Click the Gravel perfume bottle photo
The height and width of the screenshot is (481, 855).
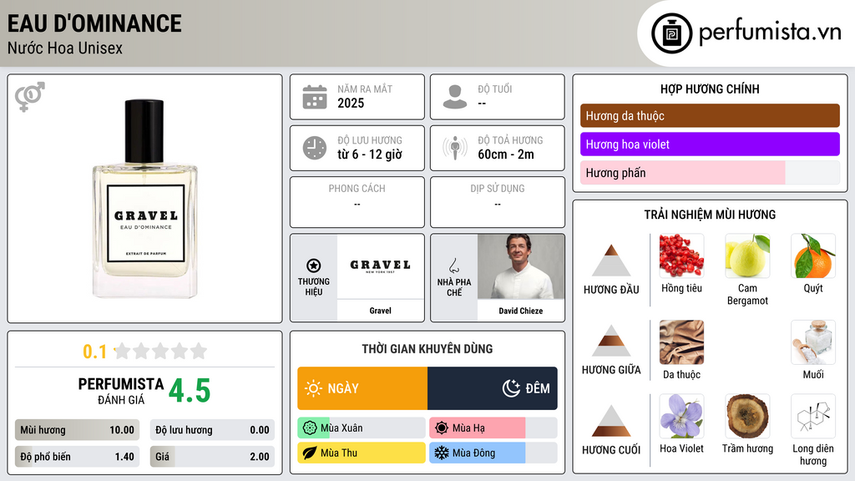[x=145, y=199]
